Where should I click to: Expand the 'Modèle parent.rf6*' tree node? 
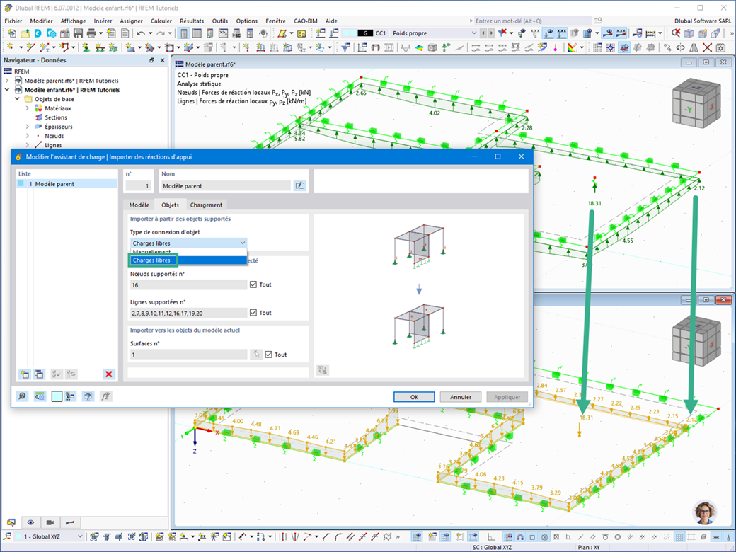7,81
